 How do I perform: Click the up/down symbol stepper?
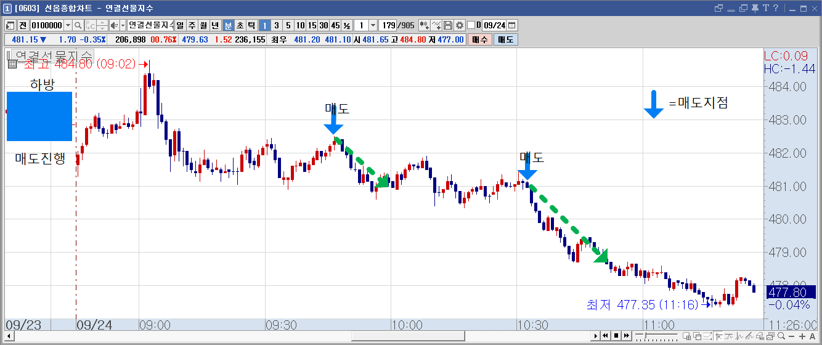(x=102, y=25)
